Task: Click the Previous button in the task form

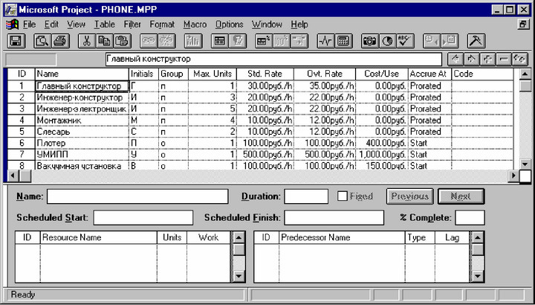Action: pos(409,196)
